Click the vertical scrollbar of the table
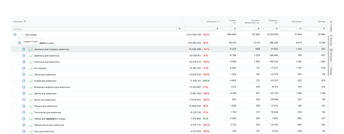The image size is (344, 134). (329, 56)
